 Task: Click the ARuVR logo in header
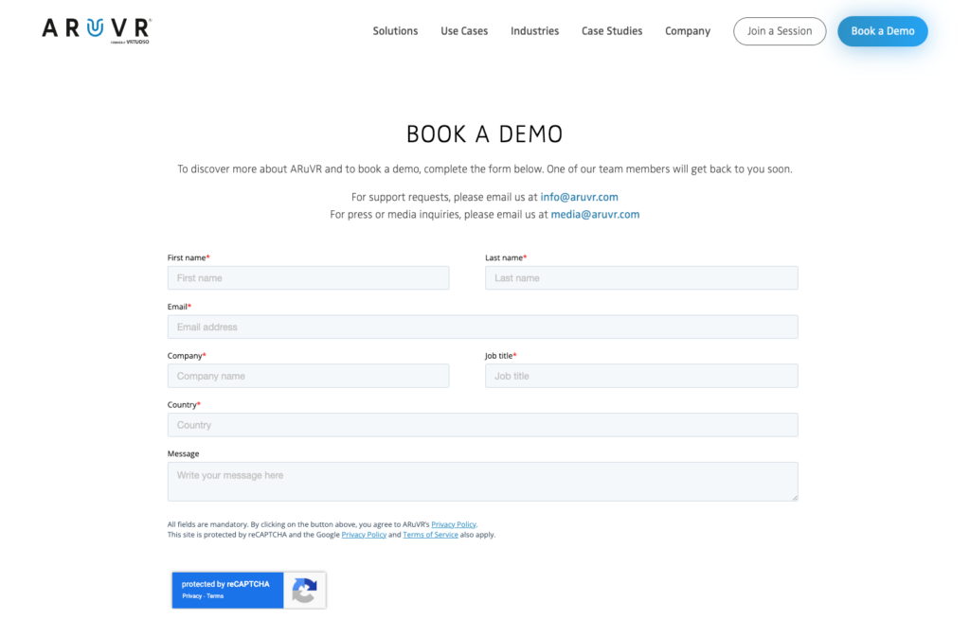pyautogui.click(x=96, y=30)
